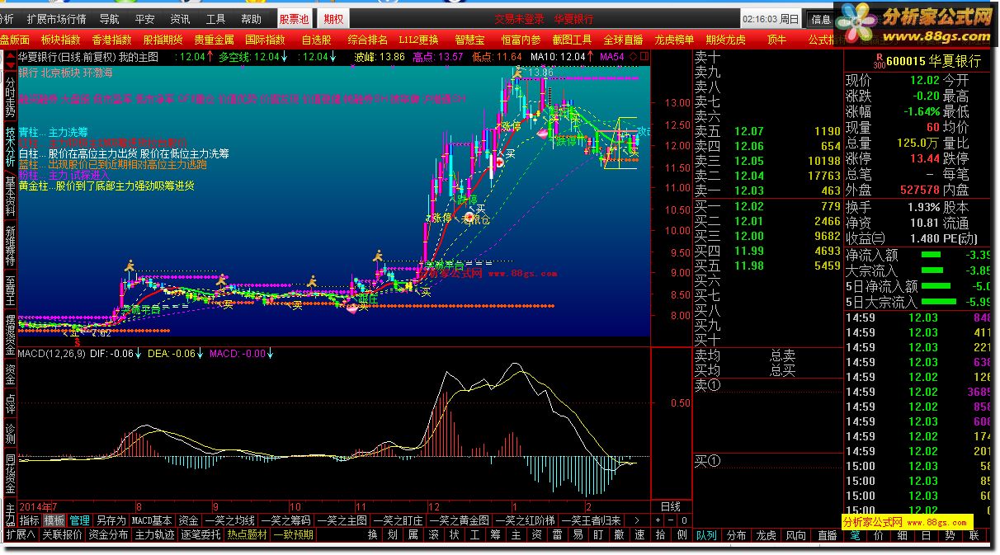Select the 一笑之黄金图 template

coord(460,520)
